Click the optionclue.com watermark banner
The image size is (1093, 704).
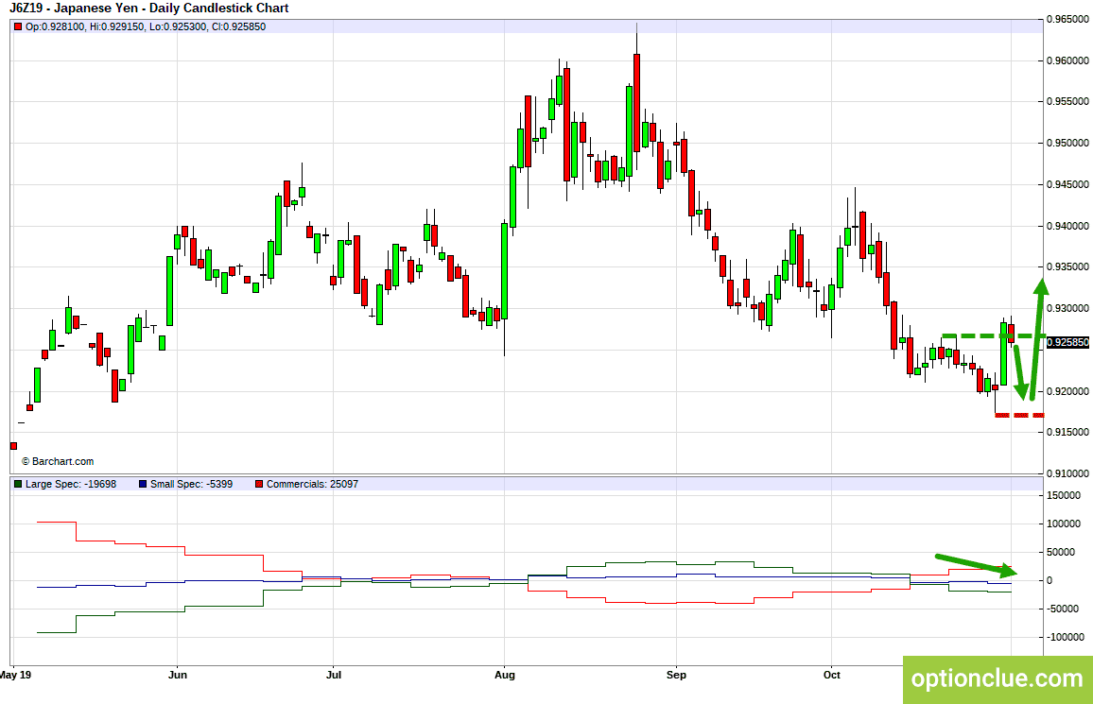pos(998,678)
